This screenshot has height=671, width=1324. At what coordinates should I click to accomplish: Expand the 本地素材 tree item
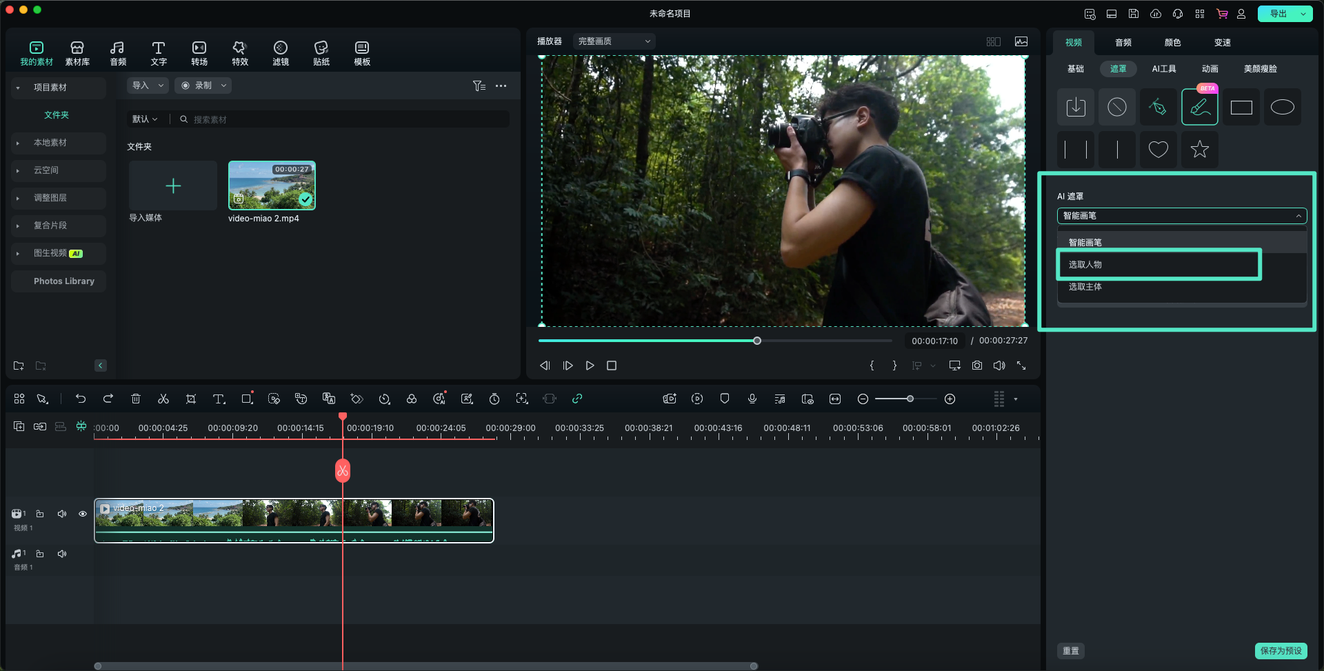coord(50,143)
